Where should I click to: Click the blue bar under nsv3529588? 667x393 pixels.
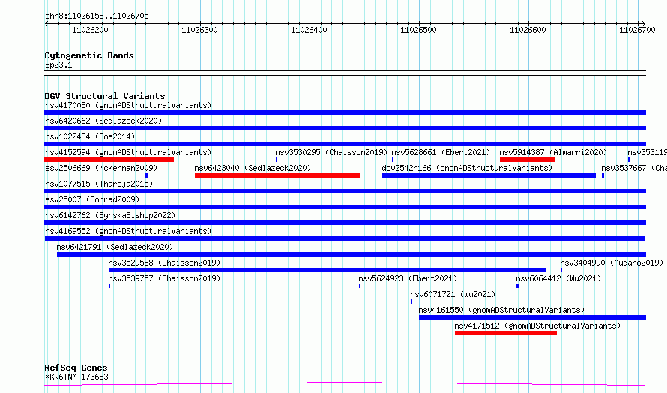327,270
